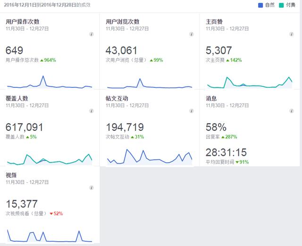Click the 649 user actions value
Viewport: 302px width, 246px height.
click(15, 51)
